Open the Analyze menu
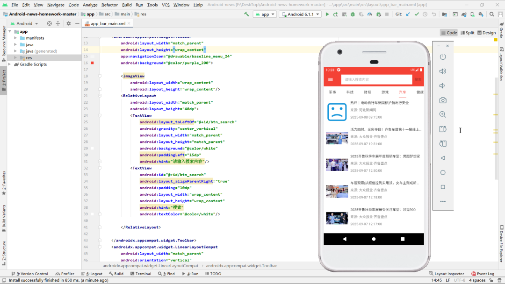 90,5
